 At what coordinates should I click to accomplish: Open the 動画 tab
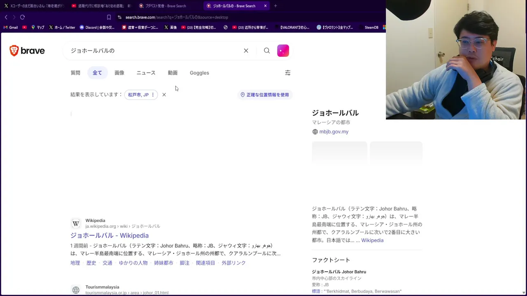173,73
